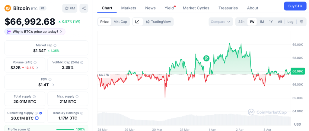This screenshot has width=309, height=131.
Task: Select the 24h time range
Action: click(241, 22)
